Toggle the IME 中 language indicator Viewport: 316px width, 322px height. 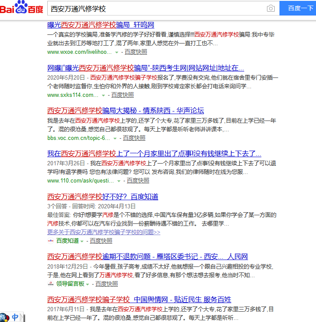pyautogui.click(x=15, y=318)
